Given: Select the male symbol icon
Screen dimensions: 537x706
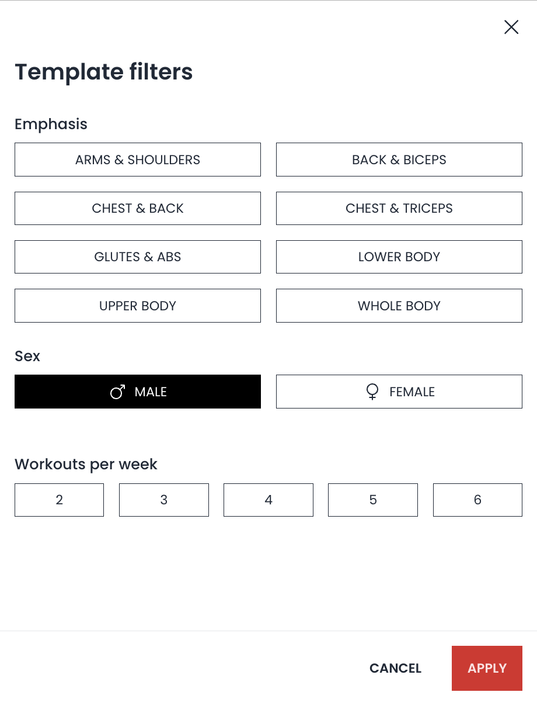Looking at the screenshot, I should point(117,392).
